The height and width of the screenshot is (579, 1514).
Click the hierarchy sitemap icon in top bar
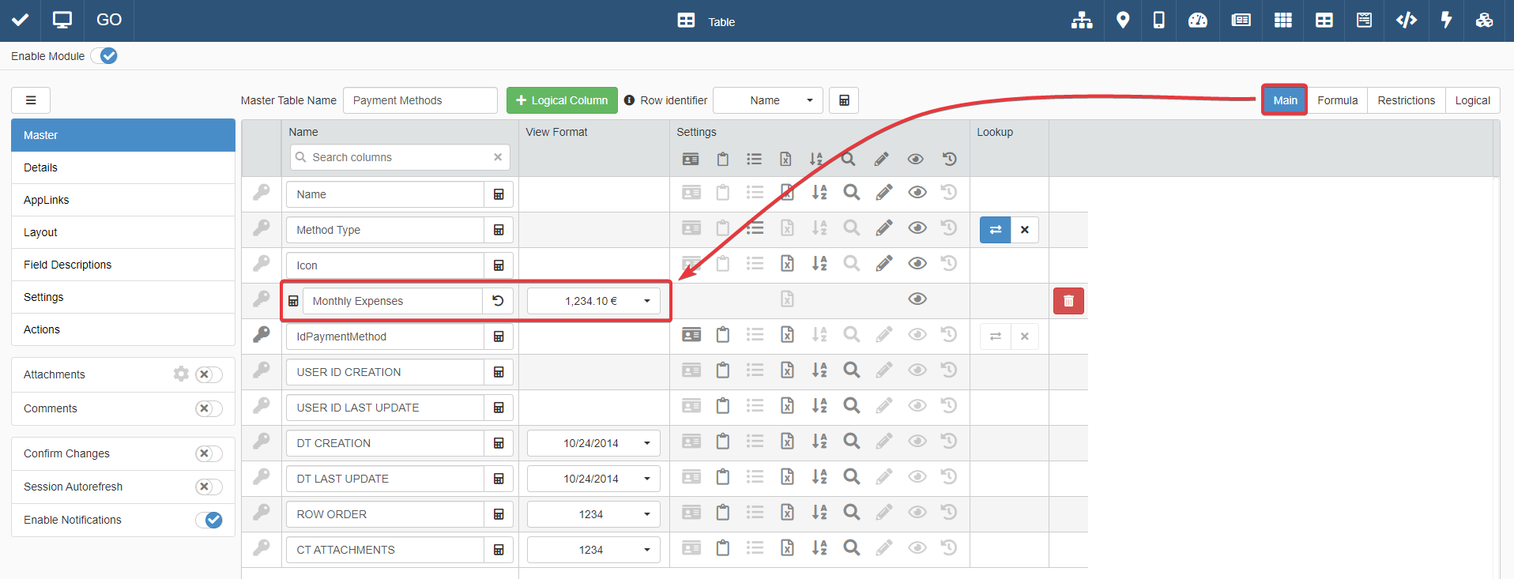[x=1081, y=21]
